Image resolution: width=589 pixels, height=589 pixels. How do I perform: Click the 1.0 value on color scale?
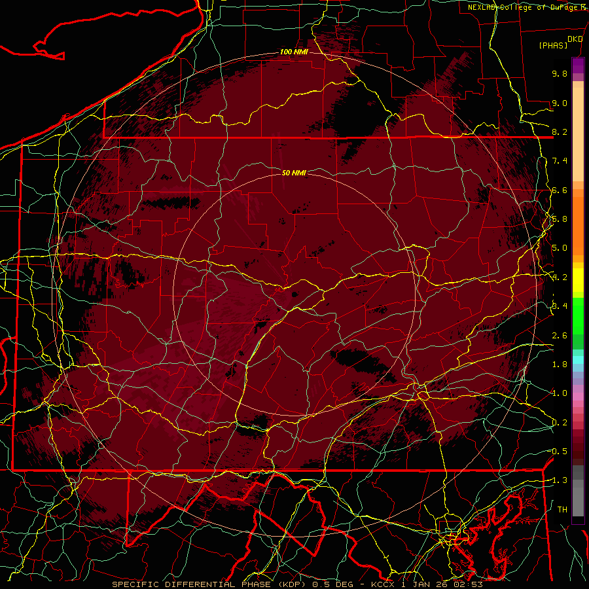click(560, 393)
